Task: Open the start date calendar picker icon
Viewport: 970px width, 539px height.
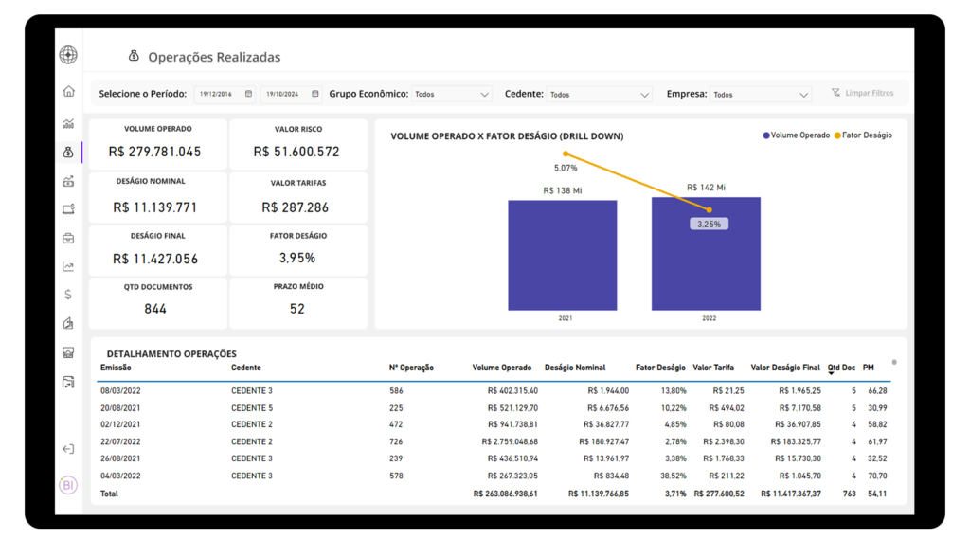Action: point(248,94)
